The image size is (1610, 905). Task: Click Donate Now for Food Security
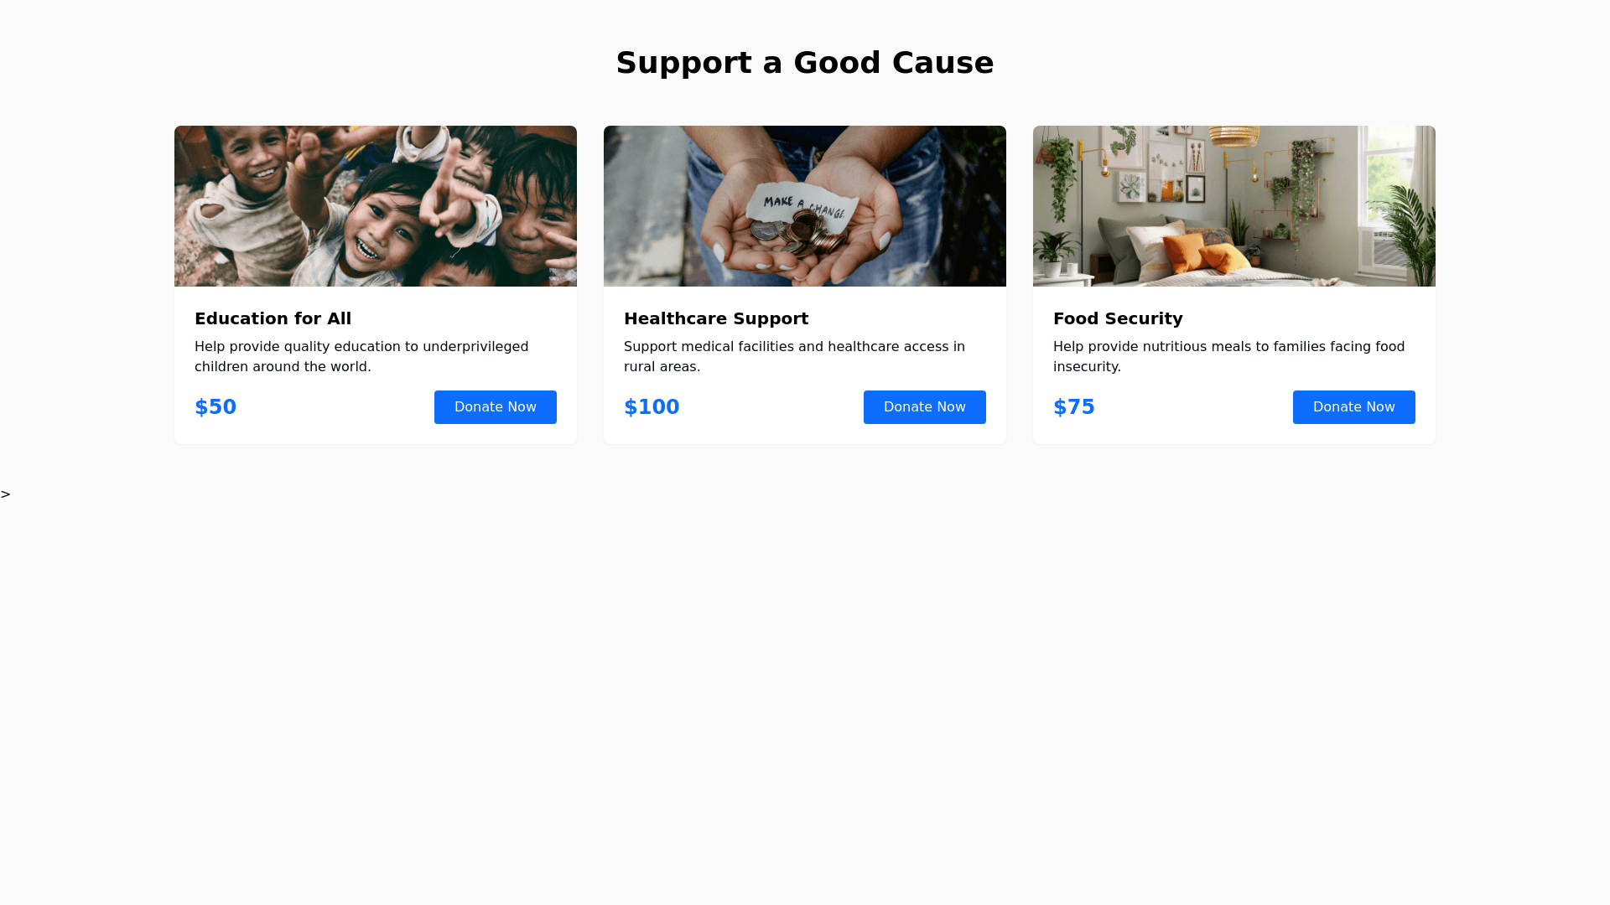point(1353,407)
